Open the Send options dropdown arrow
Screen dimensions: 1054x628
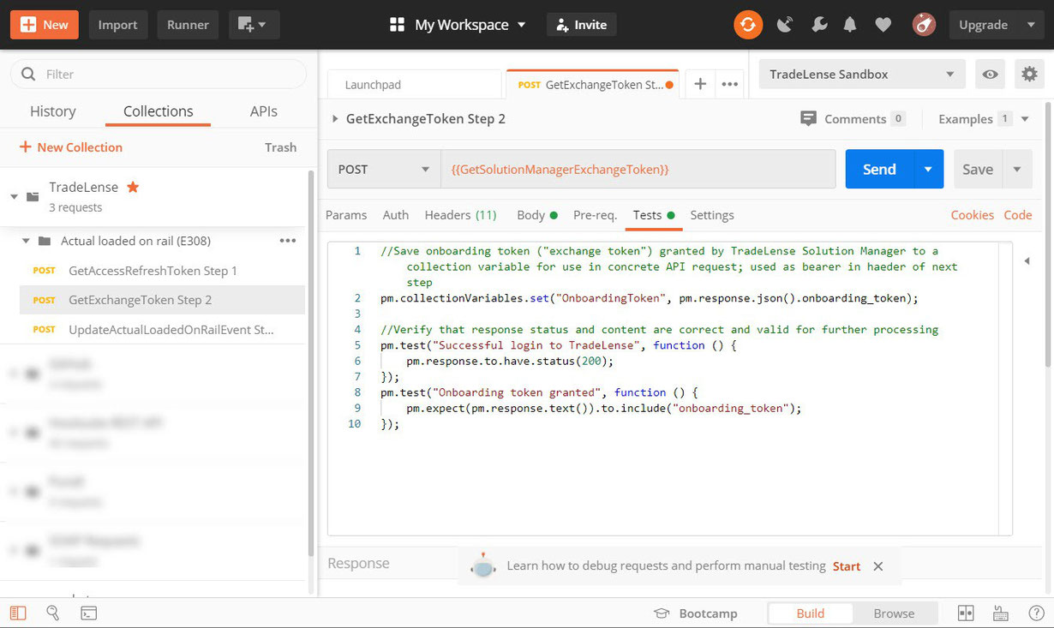[x=928, y=170]
